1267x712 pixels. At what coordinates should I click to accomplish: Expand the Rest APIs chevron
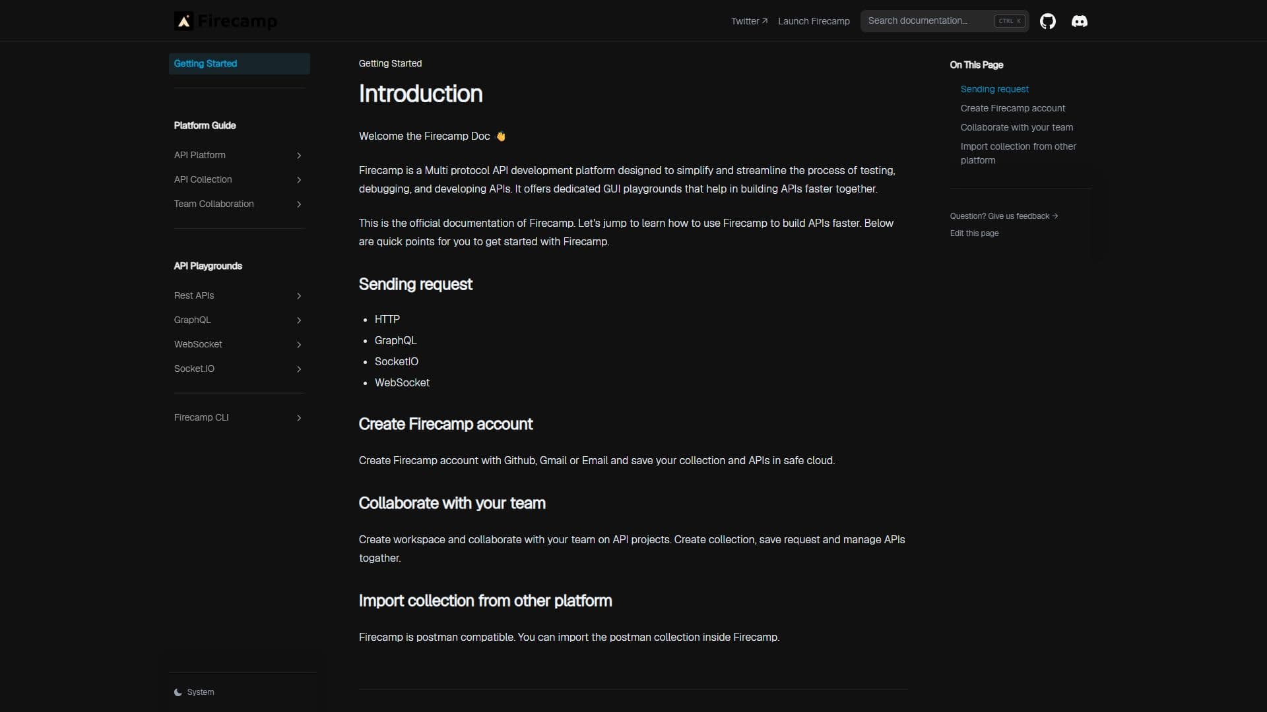pyautogui.click(x=299, y=296)
